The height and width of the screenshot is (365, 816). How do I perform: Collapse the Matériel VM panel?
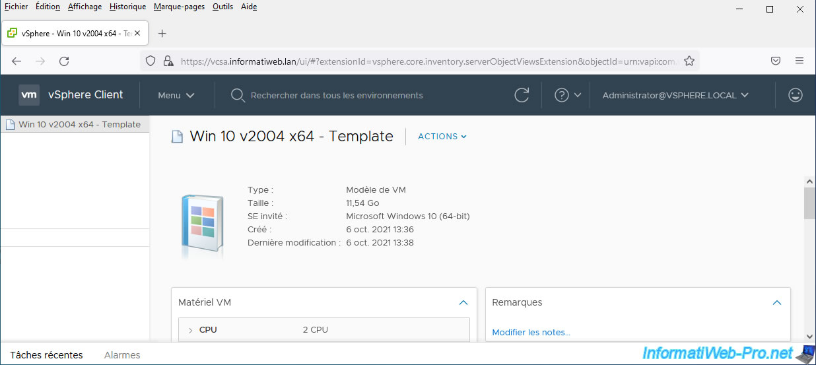[x=463, y=302]
